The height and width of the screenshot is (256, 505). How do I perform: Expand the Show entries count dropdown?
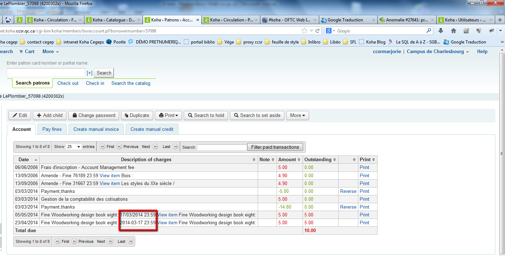click(74, 147)
